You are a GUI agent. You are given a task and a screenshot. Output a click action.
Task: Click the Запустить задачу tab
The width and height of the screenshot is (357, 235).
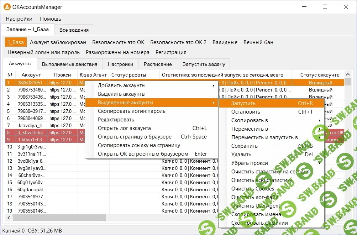point(203,64)
